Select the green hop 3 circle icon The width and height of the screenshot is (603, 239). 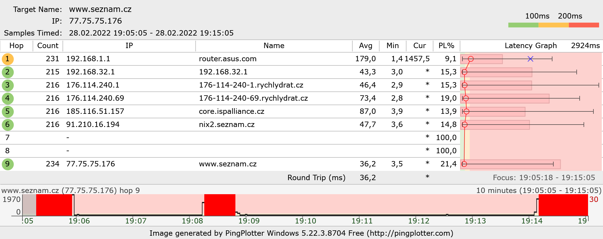pyautogui.click(x=7, y=85)
